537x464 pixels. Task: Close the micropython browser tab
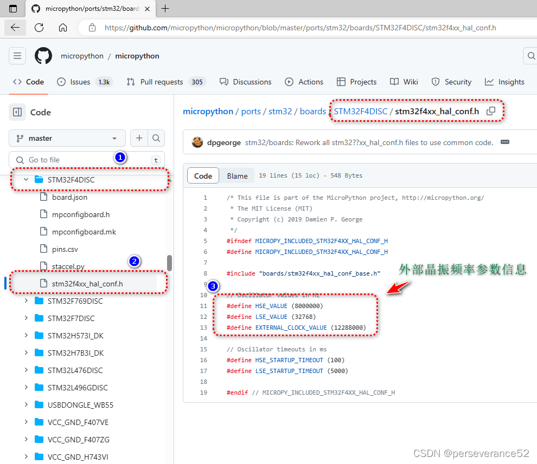pyautogui.click(x=147, y=9)
